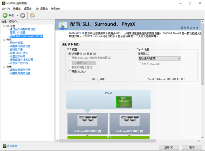Open 调整视频图像设置 tree item
205x151 pixels.
point(20,73)
